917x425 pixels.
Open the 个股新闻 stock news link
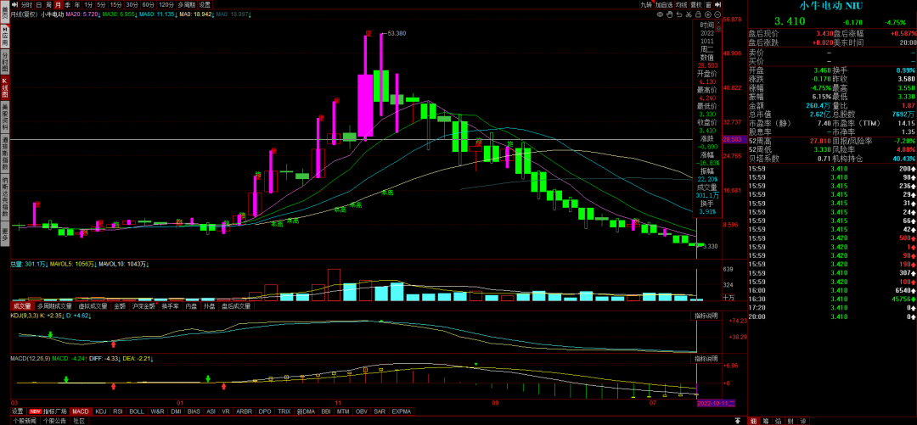pyautogui.click(x=25, y=420)
